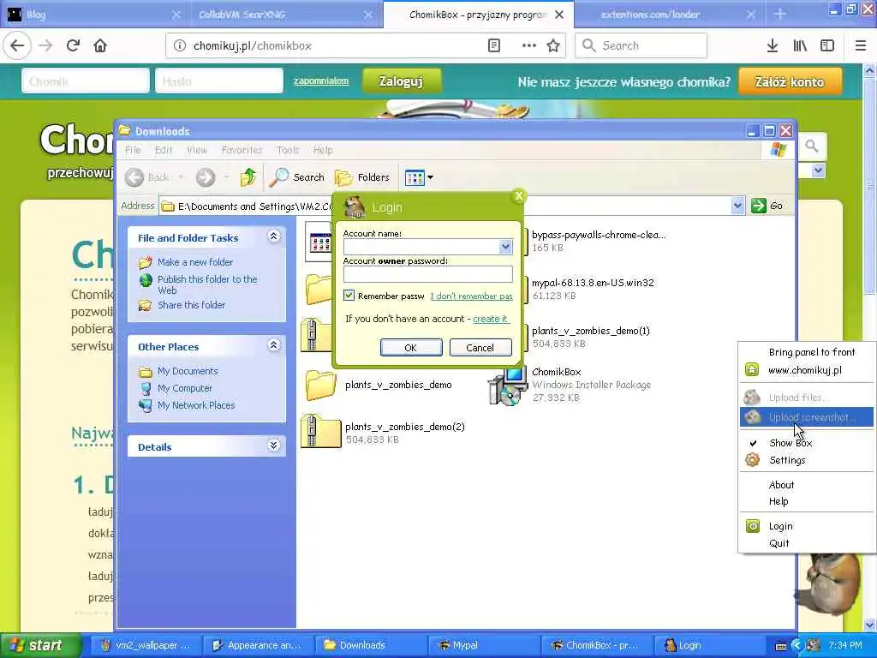
Task: Open the browser hamburger menu
Action: click(860, 45)
